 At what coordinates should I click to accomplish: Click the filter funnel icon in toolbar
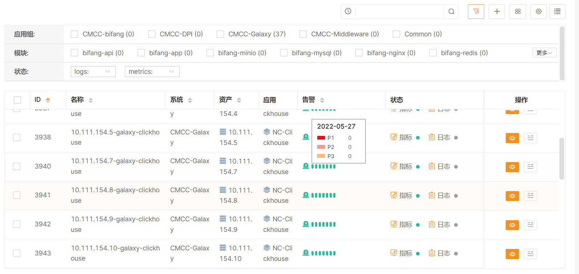476,12
